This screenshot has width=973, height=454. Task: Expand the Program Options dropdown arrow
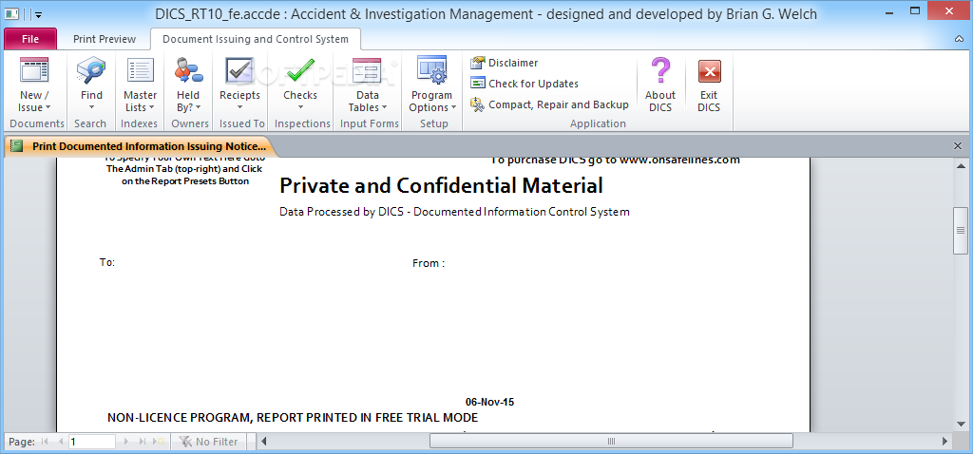click(453, 108)
